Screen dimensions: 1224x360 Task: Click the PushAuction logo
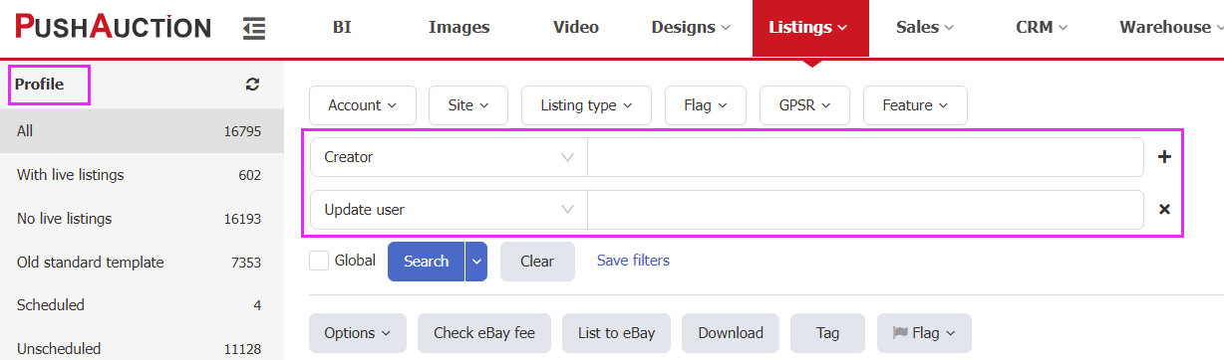(113, 28)
